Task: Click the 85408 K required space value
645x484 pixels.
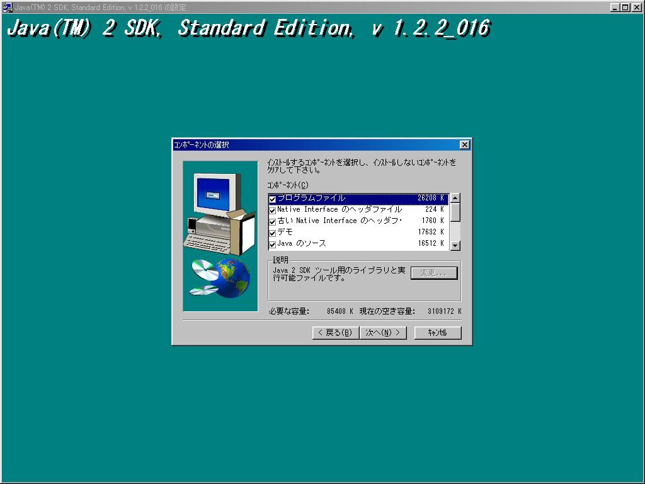Action: coord(340,311)
